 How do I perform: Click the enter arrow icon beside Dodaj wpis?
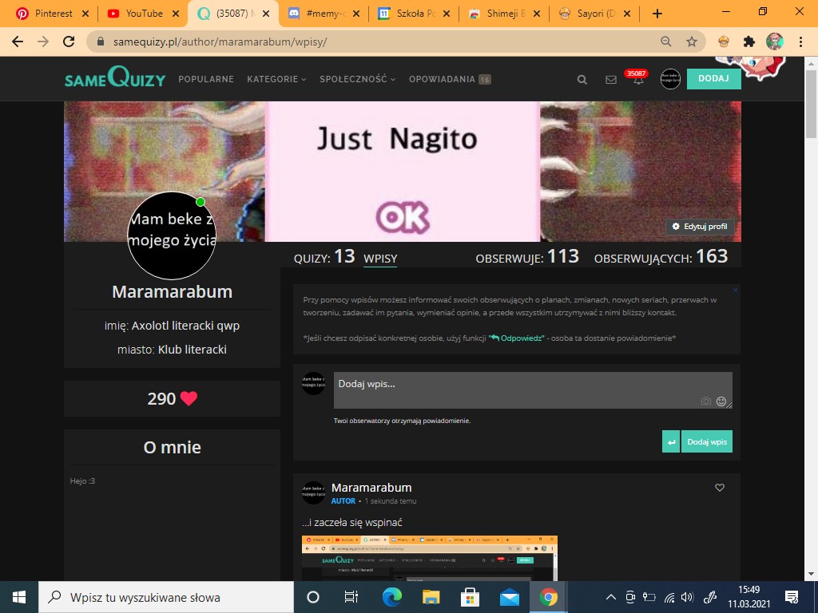[671, 441]
